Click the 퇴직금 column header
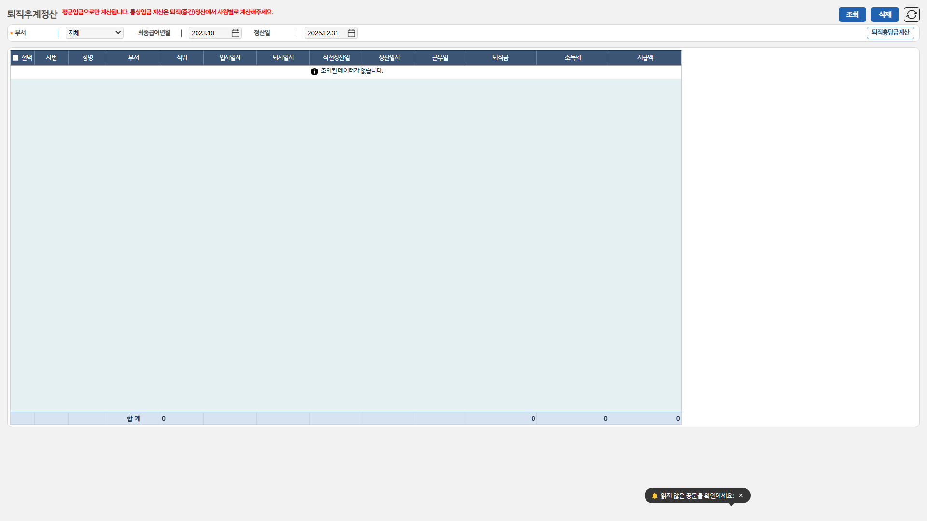Screen dimensions: 927x521 (x=500, y=58)
